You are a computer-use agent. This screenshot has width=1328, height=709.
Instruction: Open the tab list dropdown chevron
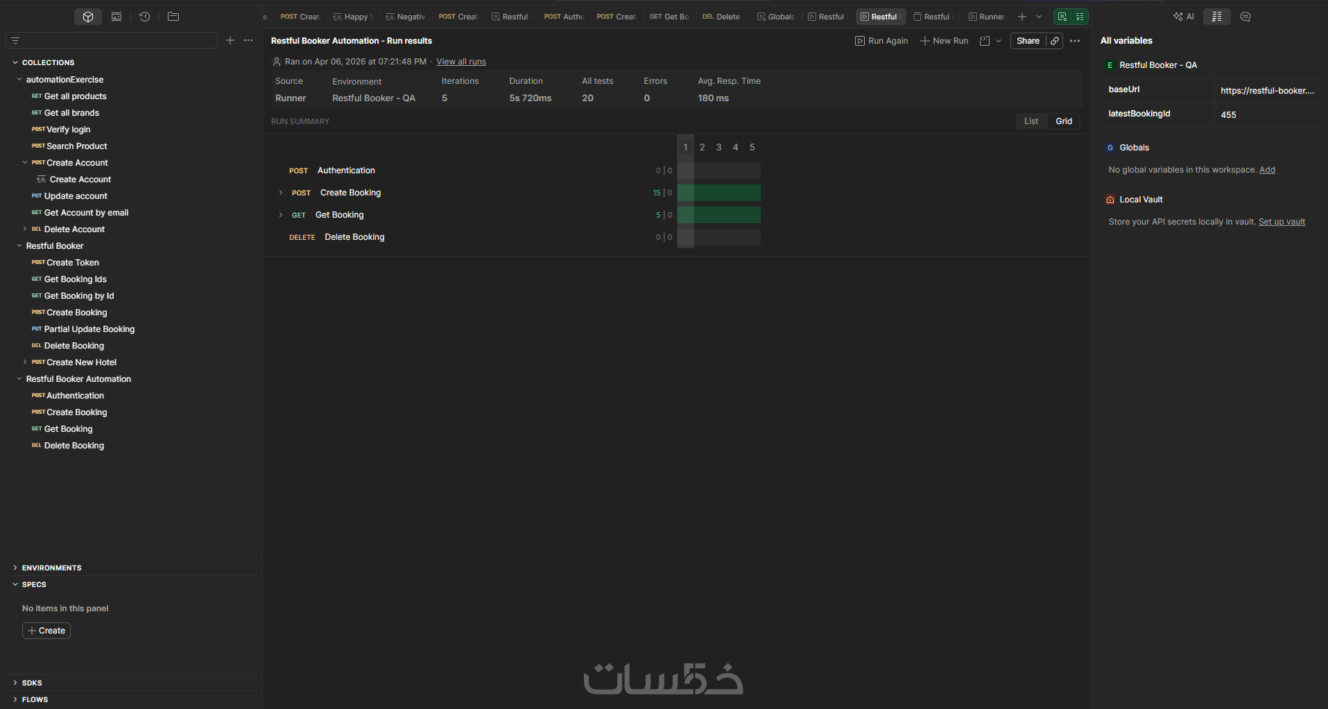(x=1039, y=17)
